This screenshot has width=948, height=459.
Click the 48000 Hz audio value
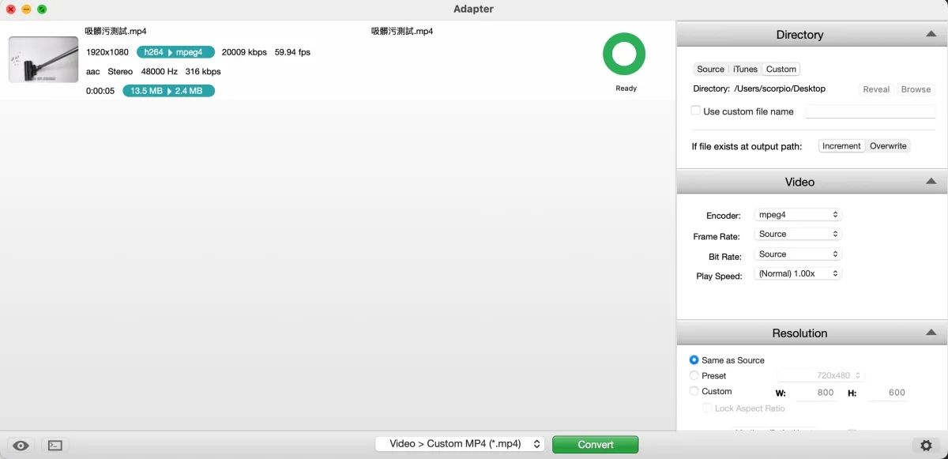click(x=160, y=72)
